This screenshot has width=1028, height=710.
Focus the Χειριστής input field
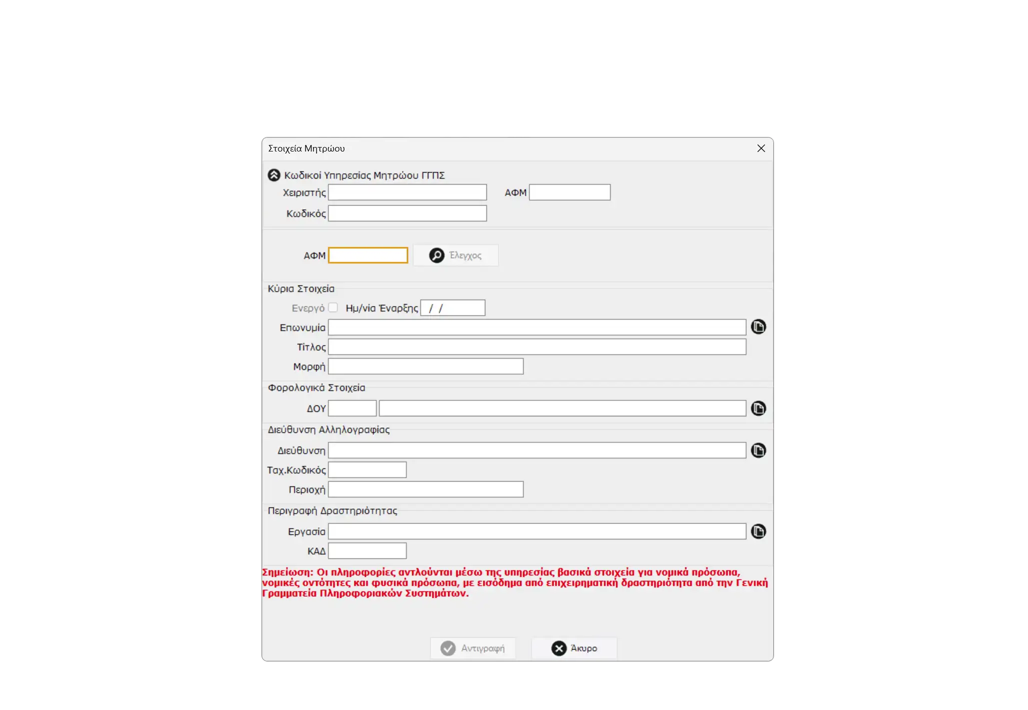click(407, 192)
